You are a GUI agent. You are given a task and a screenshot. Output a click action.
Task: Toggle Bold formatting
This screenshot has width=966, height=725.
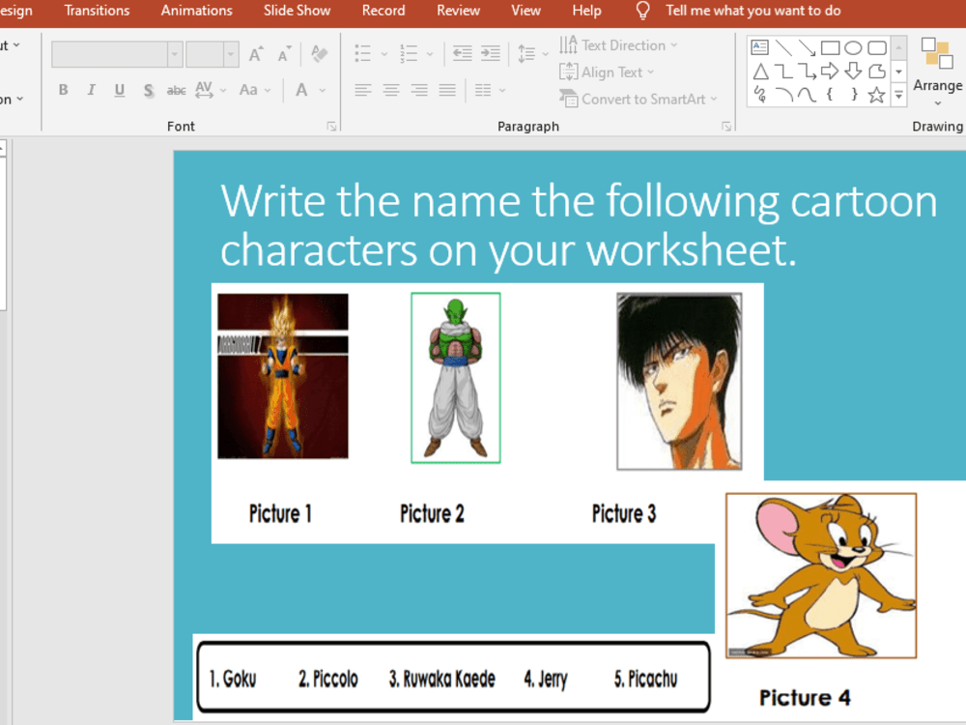pos(64,90)
